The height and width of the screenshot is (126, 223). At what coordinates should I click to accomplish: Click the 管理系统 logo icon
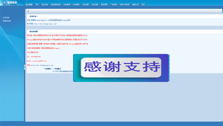4,2
